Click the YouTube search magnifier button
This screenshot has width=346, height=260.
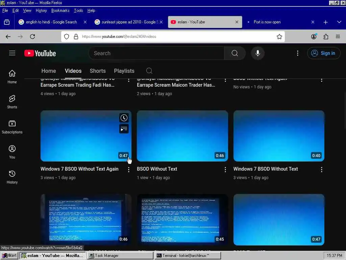pos(234,53)
